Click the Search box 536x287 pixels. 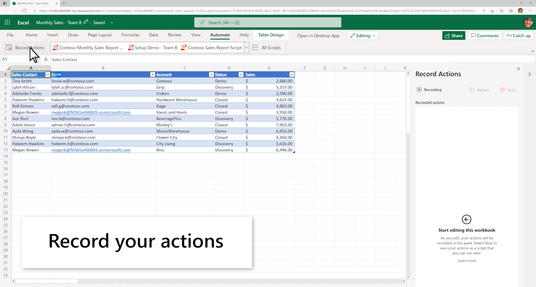coord(268,22)
